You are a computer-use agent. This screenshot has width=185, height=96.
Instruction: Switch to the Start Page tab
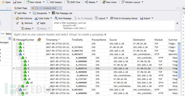tap(21, 8)
